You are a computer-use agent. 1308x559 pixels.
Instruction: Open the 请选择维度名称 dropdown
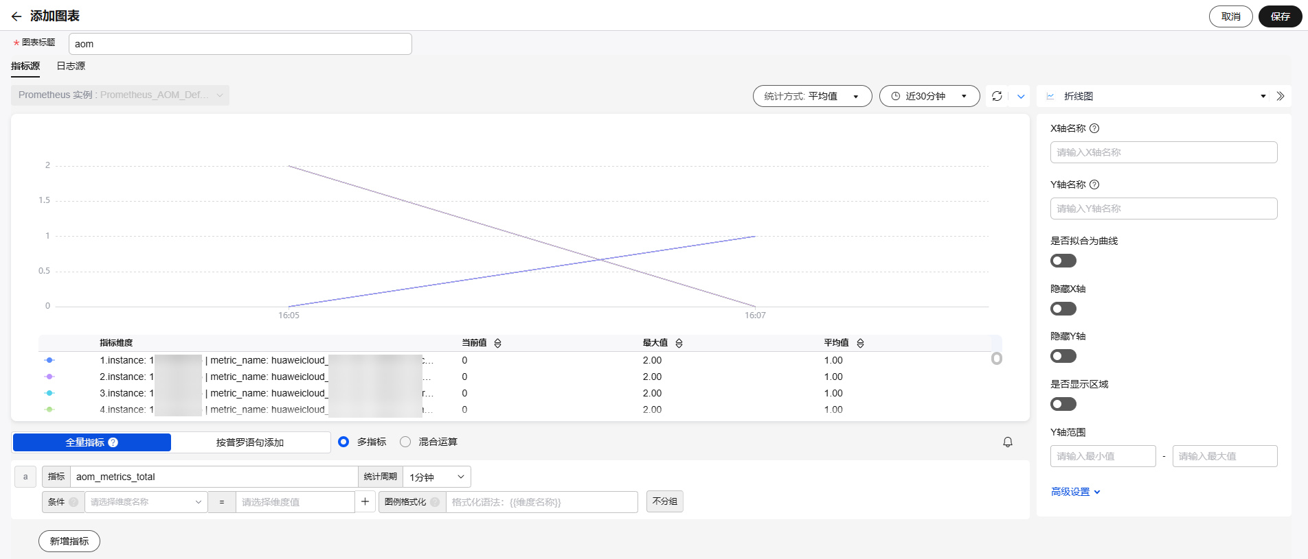pos(146,502)
